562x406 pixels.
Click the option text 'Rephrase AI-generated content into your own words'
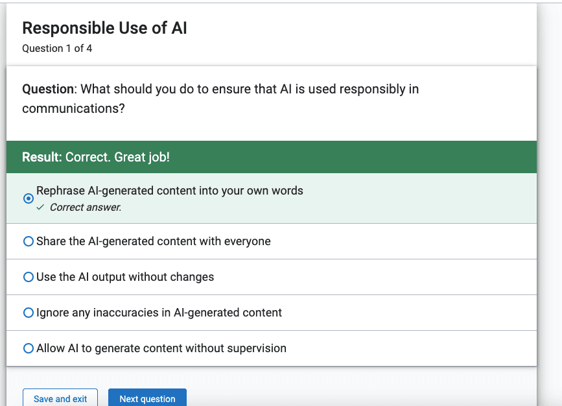tap(170, 191)
